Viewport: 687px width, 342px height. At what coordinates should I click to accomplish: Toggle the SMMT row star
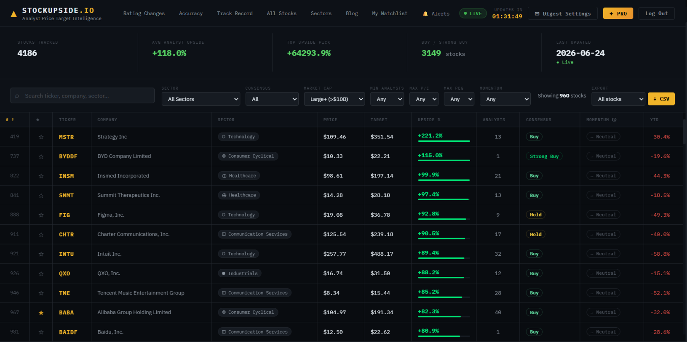coord(41,195)
